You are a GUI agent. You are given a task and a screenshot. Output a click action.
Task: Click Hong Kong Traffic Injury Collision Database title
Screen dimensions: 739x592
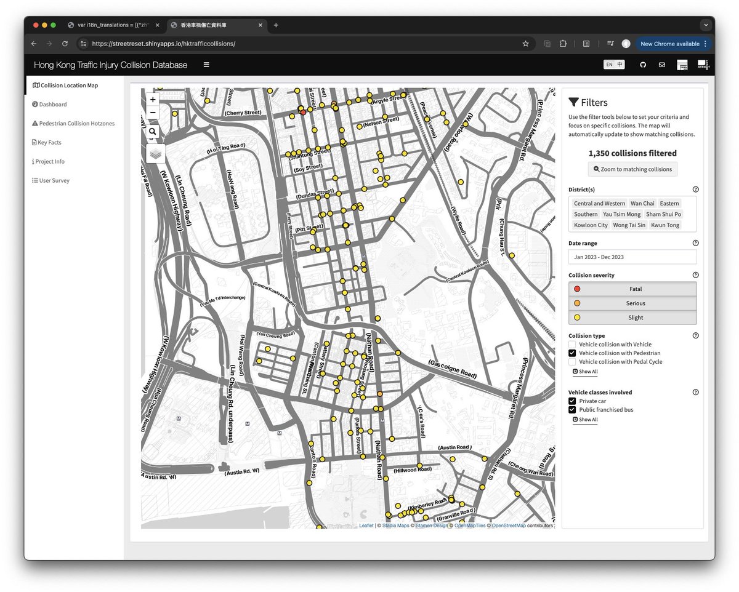click(111, 65)
